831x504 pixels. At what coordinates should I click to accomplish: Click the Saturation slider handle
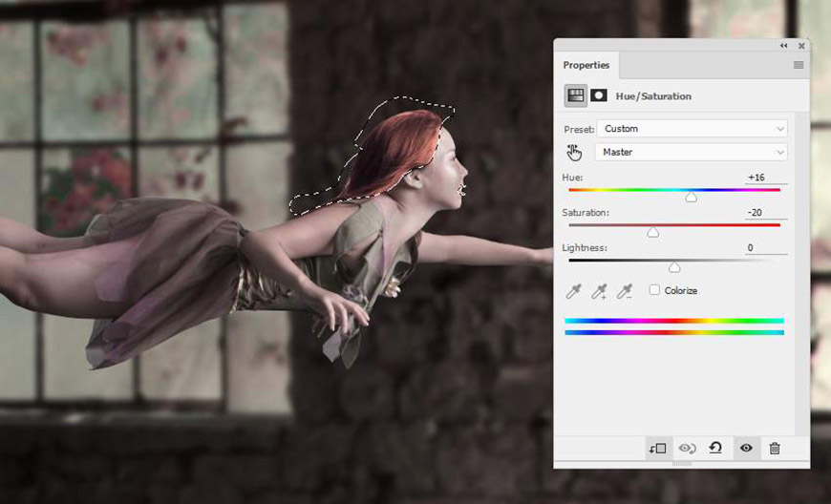coord(653,232)
